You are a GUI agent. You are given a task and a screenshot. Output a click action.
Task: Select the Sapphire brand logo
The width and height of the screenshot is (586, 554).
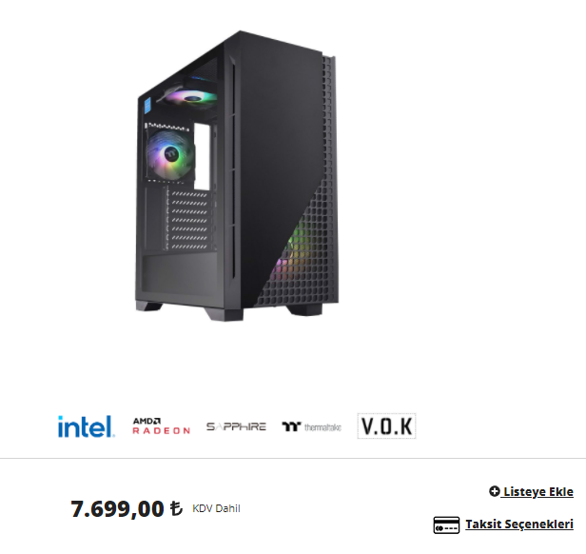click(x=236, y=426)
